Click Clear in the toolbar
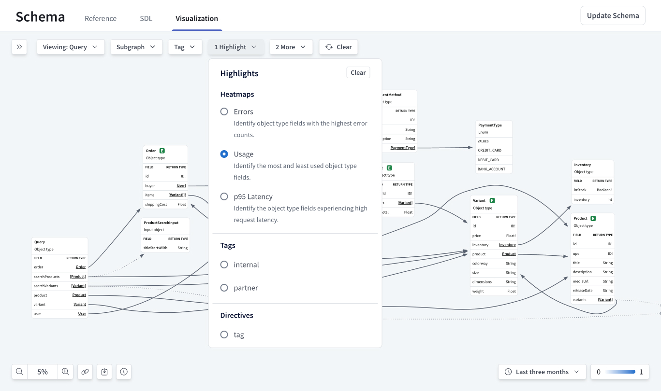 pyautogui.click(x=338, y=47)
